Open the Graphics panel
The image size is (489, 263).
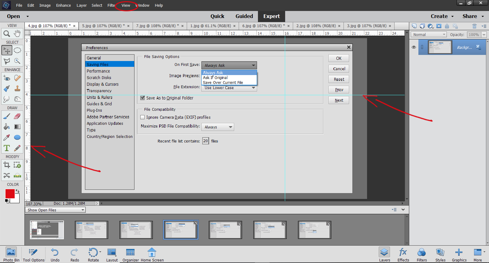click(459, 255)
